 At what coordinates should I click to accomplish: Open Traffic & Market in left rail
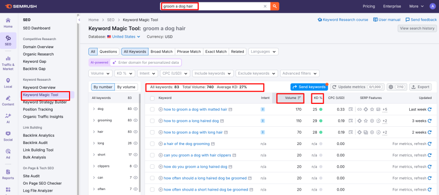pyautogui.click(x=8, y=63)
